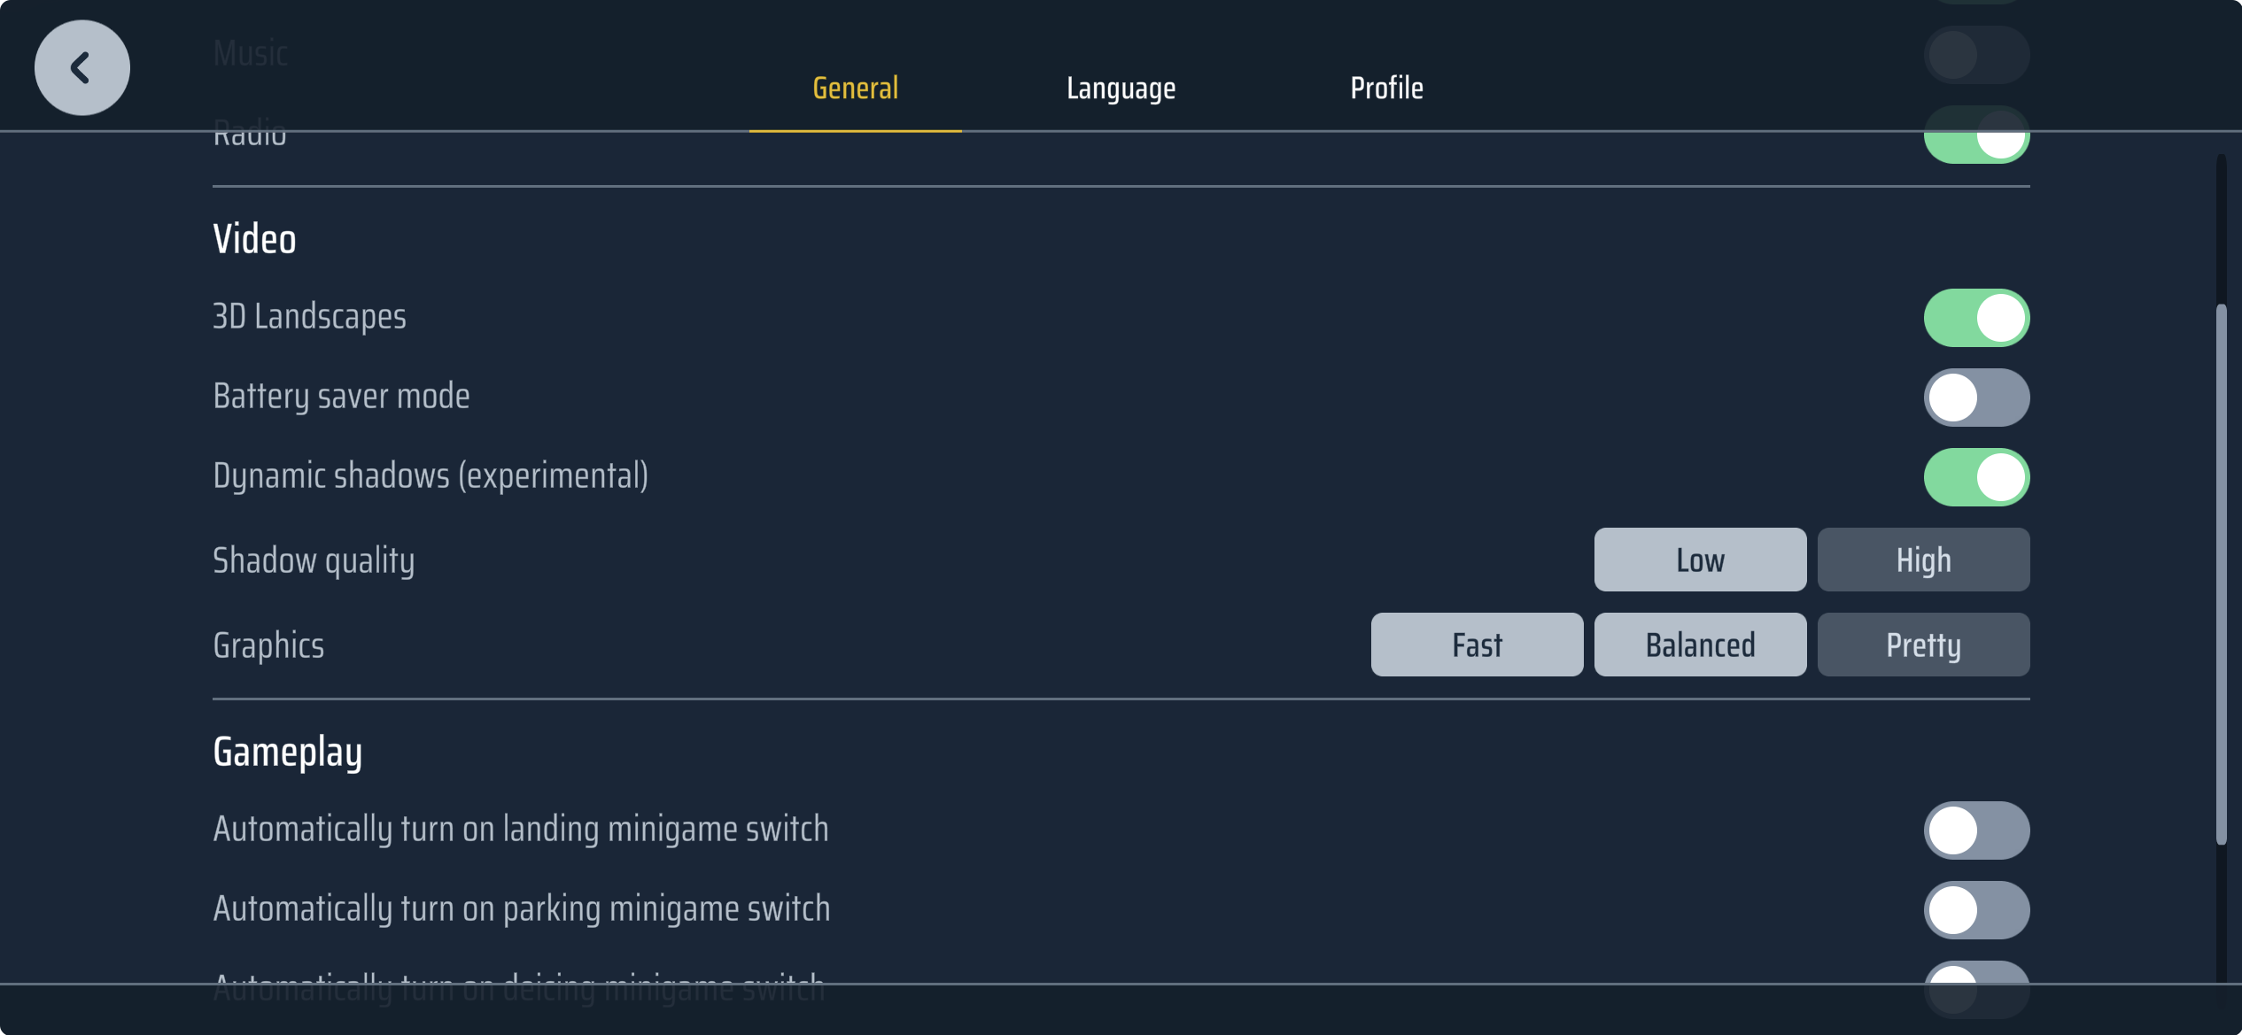Enable Battery saver mode
This screenshot has height=1035, width=2242.
click(1976, 398)
